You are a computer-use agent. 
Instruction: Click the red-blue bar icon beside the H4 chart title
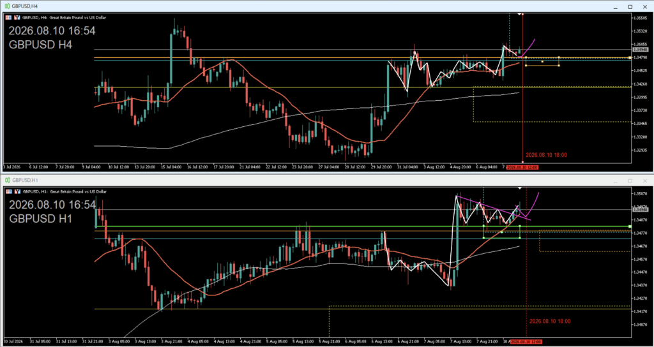[x=17, y=17]
